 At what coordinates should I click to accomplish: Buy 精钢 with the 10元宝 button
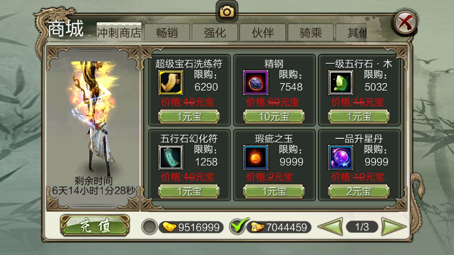[x=274, y=117]
